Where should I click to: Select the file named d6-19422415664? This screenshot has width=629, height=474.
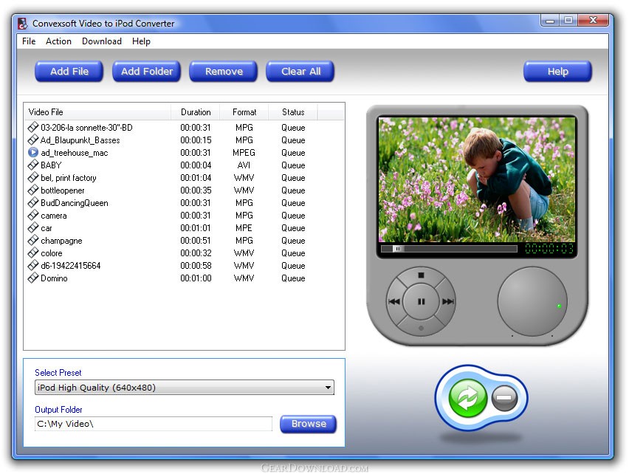point(71,266)
